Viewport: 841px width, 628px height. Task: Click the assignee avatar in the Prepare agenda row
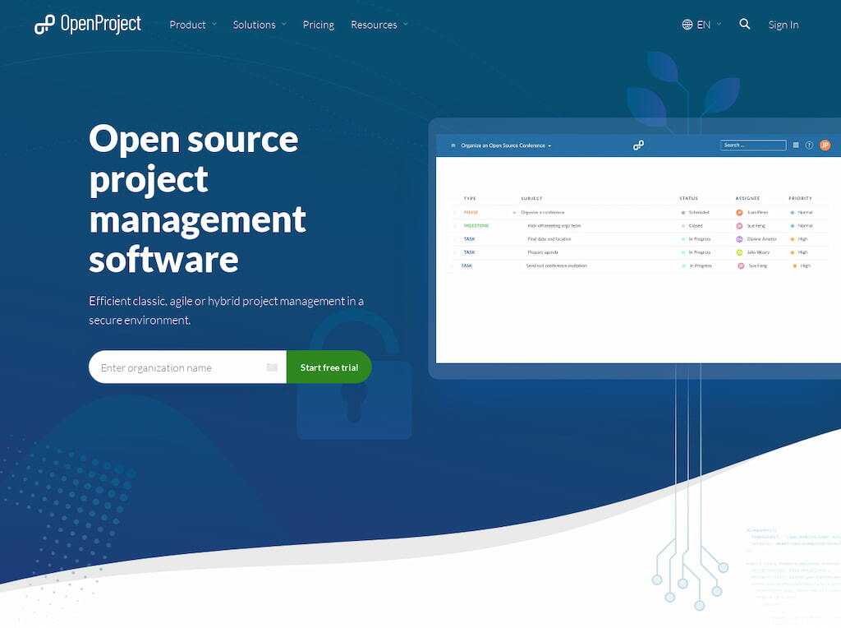click(739, 252)
